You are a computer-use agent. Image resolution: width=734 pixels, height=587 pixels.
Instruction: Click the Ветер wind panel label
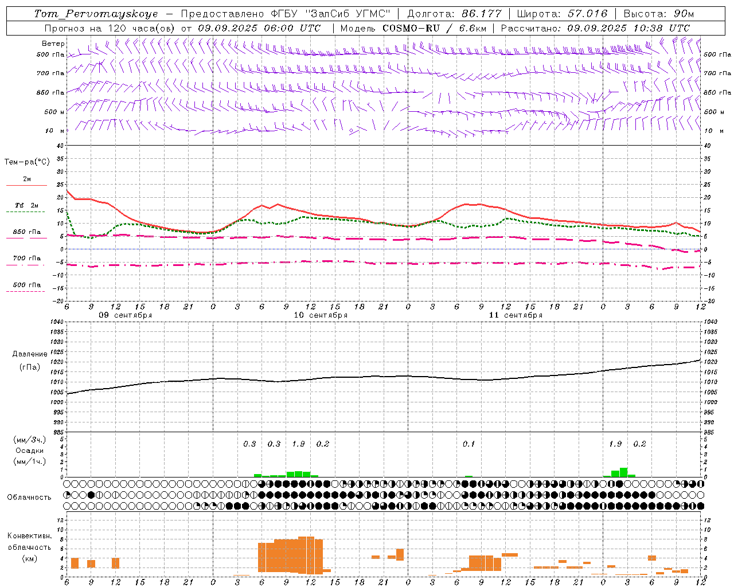click(x=53, y=44)
